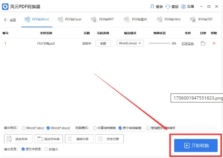Screen dimensions: 223x158
Task: Choose 易于后续编辑 conversion mode
Action: pos(120,128)
